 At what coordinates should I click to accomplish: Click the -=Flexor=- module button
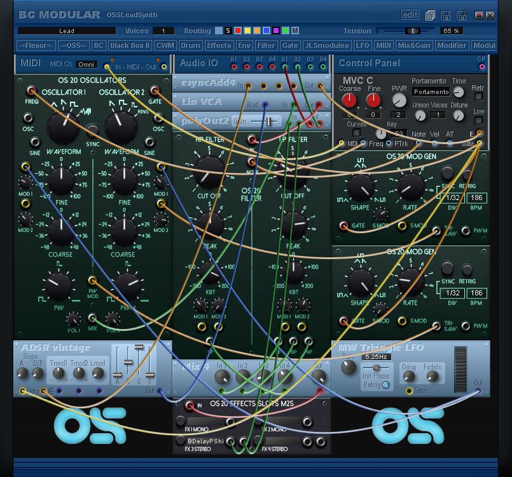(37, 45)
